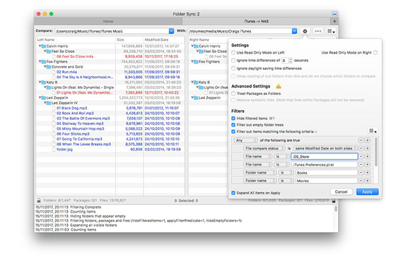The width and height of the screenshot is (408, 258).
Task: Switch to the Home tab
Action: [108, 21]
